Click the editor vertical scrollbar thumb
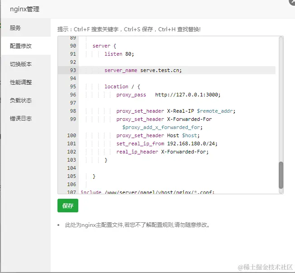 click(281, 175)
